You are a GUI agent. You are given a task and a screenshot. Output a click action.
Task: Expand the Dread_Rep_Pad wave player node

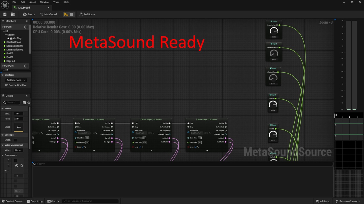207,150
